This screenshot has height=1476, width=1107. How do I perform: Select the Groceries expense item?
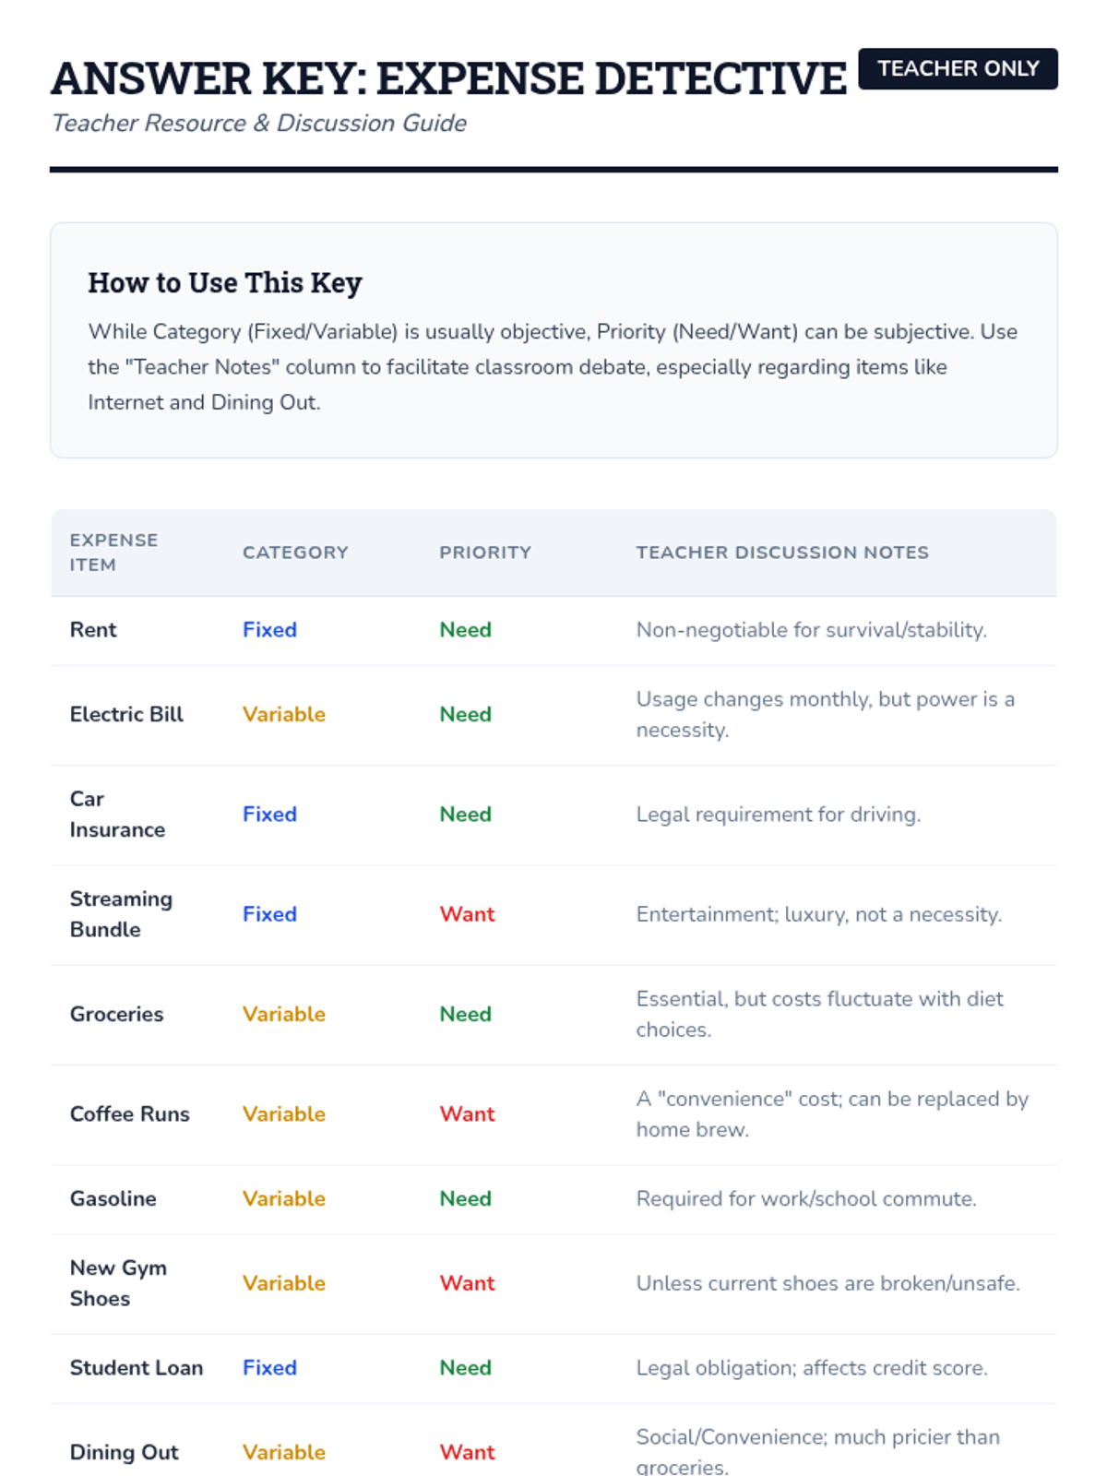click(116, 1015)
